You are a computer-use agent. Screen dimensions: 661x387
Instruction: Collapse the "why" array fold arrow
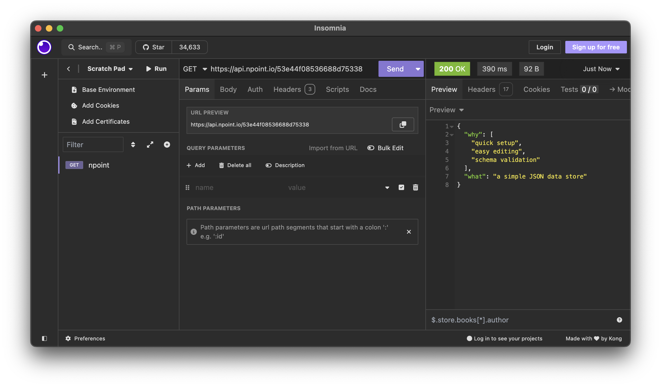(452, 135)
